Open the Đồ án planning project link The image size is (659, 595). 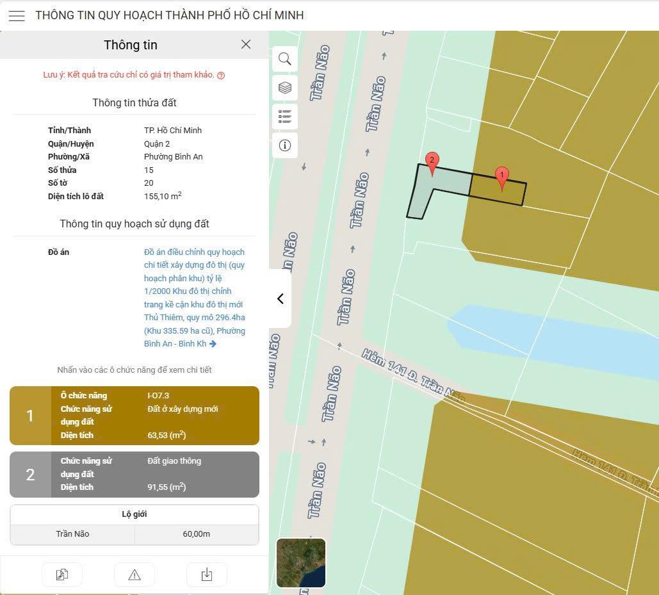click(194, 298)
